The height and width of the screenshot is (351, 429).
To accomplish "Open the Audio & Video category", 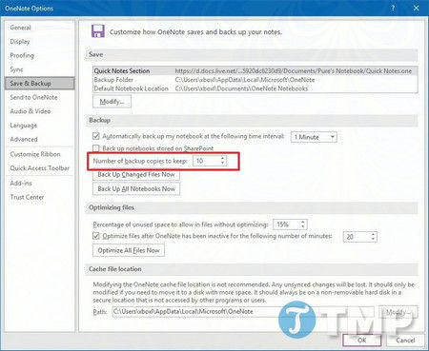I will point(40,111).
